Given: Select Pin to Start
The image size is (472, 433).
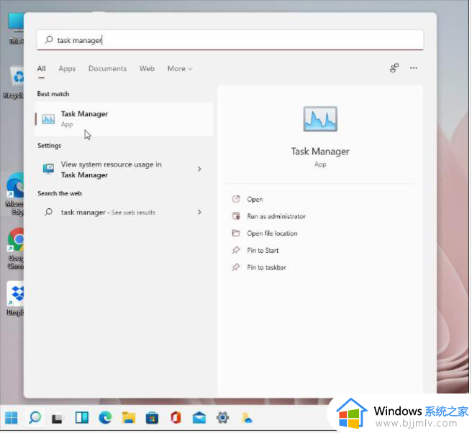Looking at the screenshot, I should coord(263,251).
